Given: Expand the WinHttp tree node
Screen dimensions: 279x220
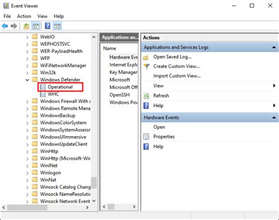Looking at the screenshot, I should [27, 151].
